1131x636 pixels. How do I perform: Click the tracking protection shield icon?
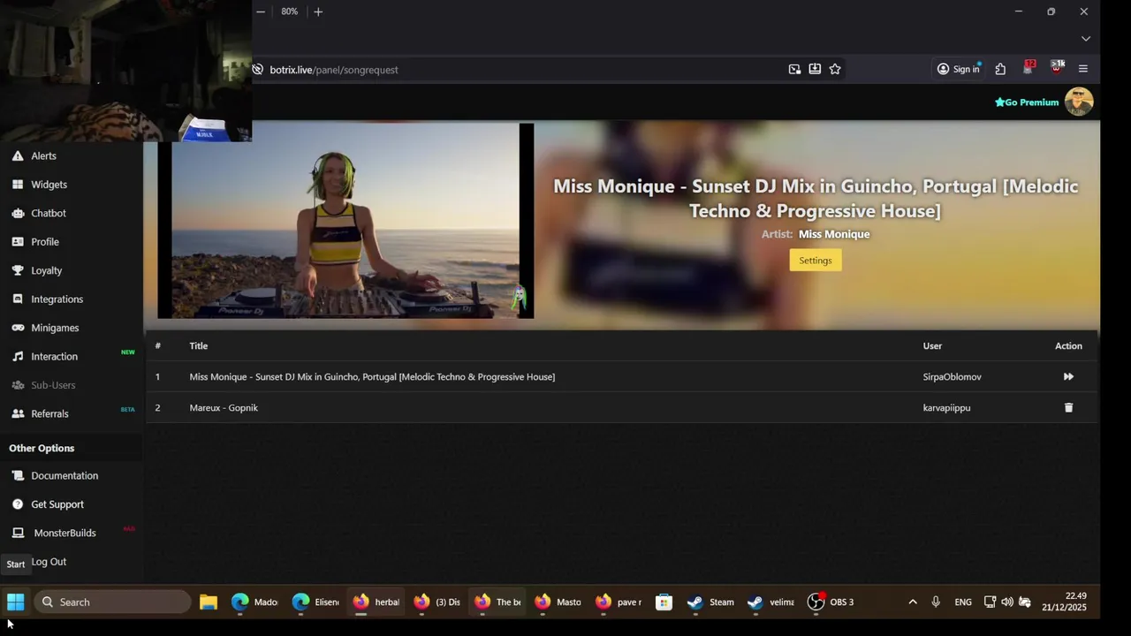pyautogui.click(x=257, y=69)
